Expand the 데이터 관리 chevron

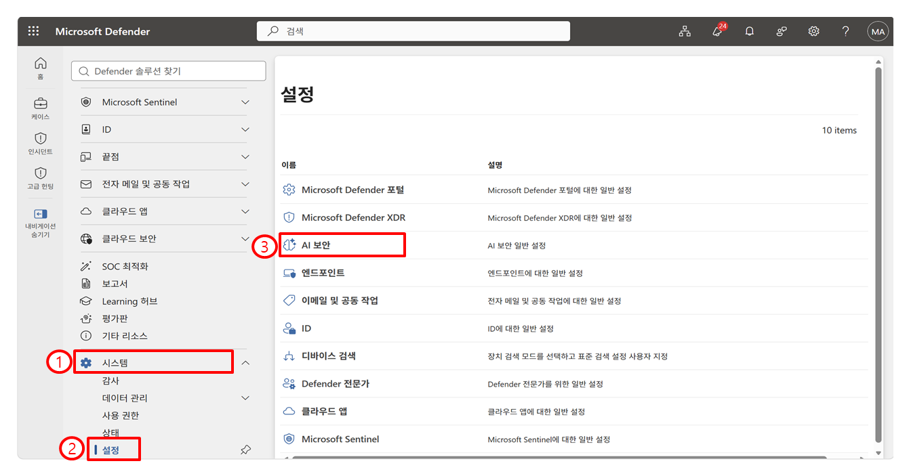point(245,398)
